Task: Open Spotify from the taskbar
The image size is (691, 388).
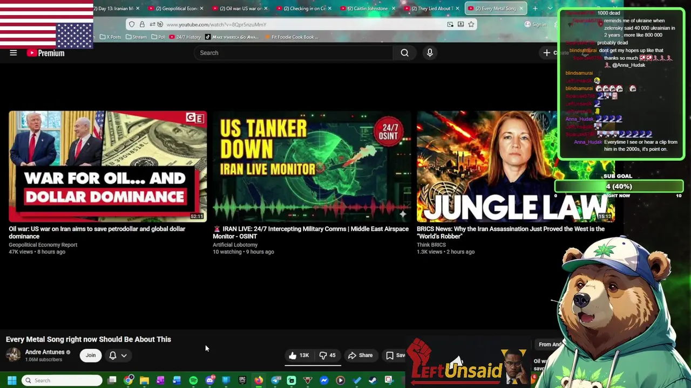Action: [x=193, y=380]
